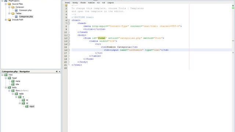The width and height of the screenshot is (235, 132).
Task: Fold the head tag block at line 7
Action: (69, 23)
